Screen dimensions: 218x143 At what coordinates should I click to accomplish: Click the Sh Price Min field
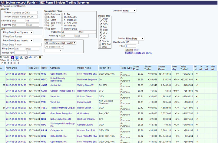coord(18,21)
